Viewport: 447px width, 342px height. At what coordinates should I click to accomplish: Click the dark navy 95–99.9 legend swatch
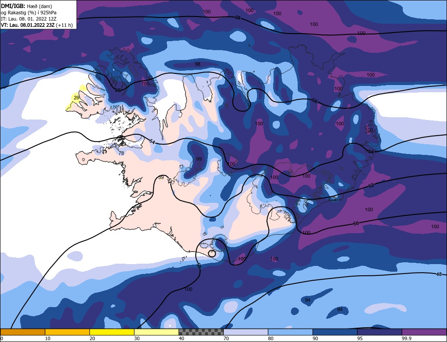pos(380,332)
